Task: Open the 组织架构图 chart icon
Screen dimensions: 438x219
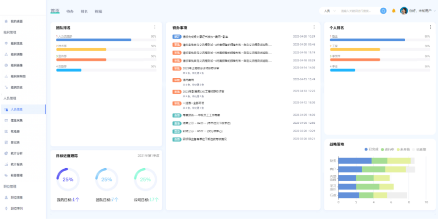Action: [x=6, y=76]
